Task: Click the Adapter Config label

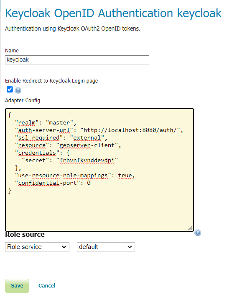Action: pos(23,101)
